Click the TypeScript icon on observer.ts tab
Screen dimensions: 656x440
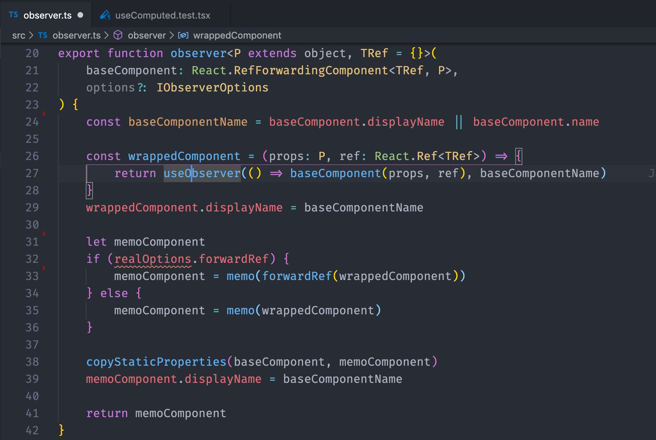[x=14, y=15]
